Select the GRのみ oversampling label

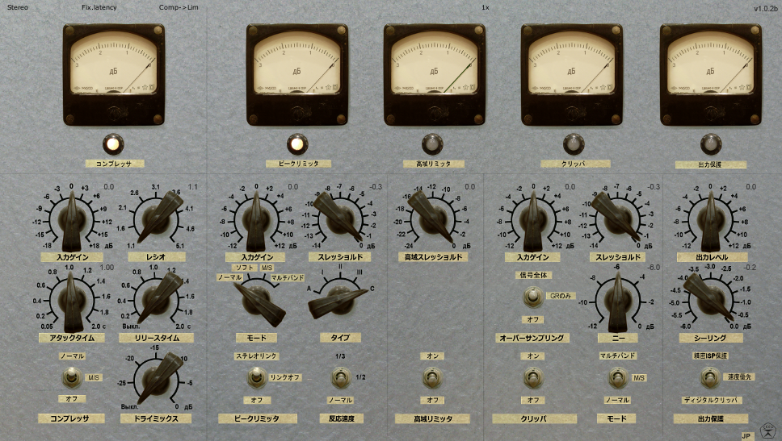(x=561, y=296)
